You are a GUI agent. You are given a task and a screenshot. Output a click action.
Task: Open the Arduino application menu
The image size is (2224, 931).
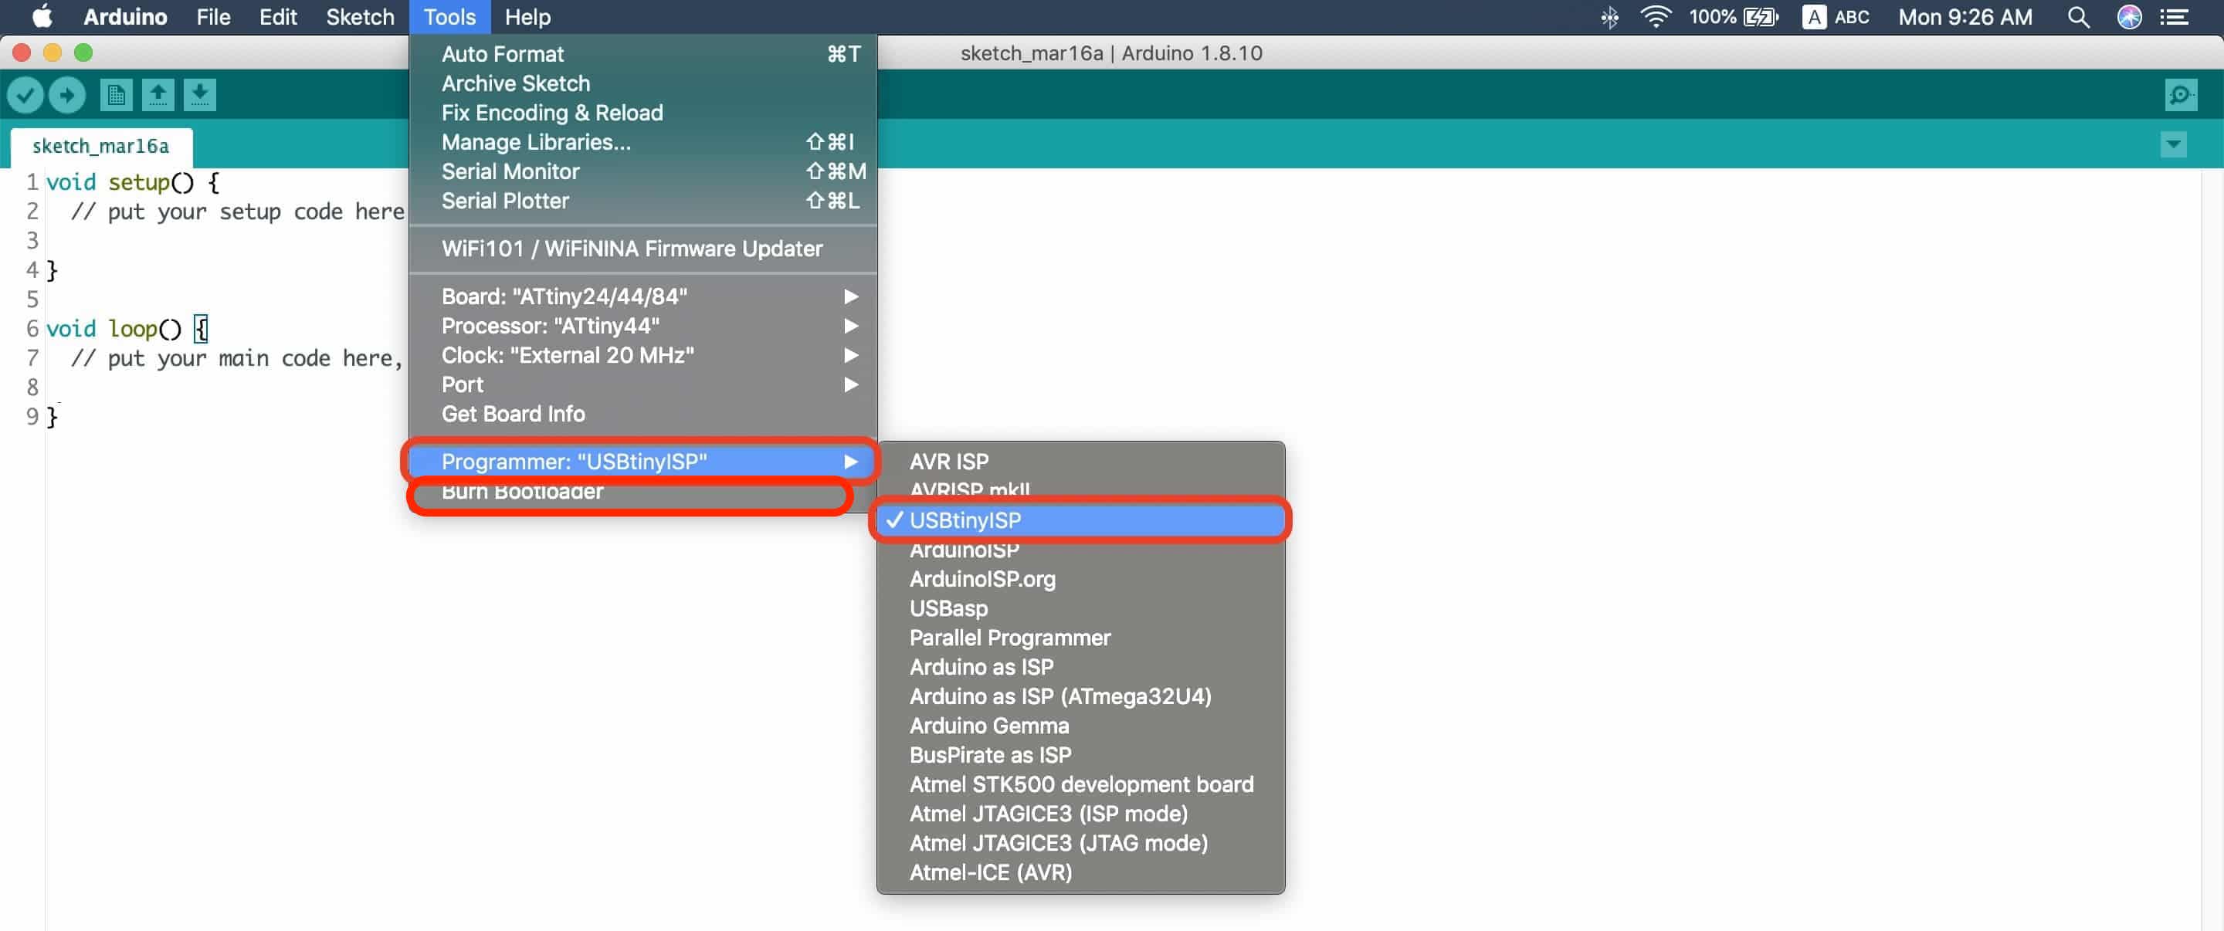tap(125, 17)
